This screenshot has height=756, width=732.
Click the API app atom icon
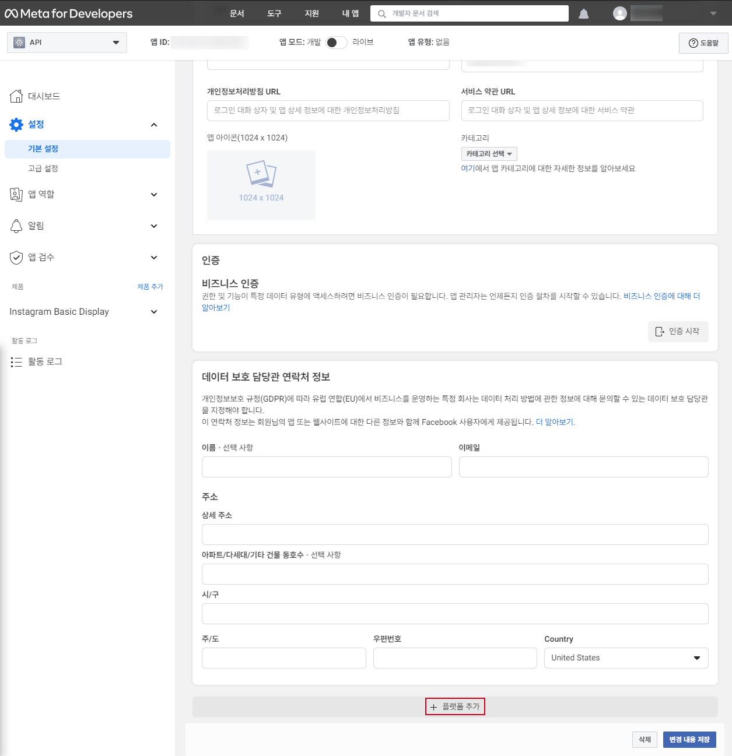click(19, 42)
